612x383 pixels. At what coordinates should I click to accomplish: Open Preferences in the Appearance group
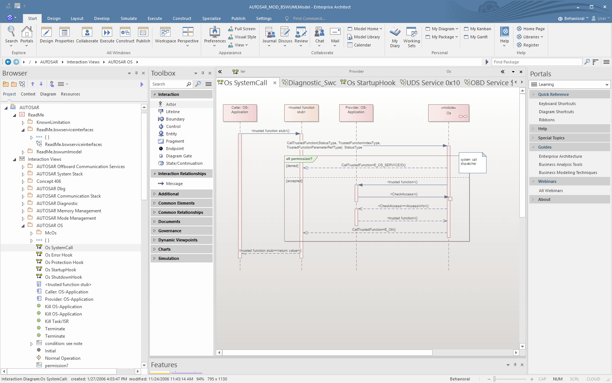[x=215, y=36]
